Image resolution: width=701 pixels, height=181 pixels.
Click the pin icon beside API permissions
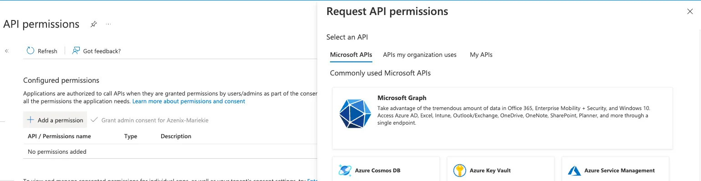(x=94, y=24)
